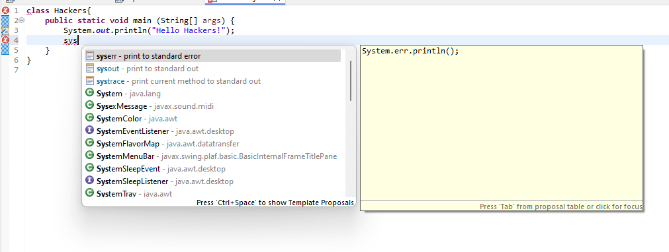Viewport: 669px width, 252px height.
Task: Click the SystemSleepListener interface icon
Action: point(89,181)
